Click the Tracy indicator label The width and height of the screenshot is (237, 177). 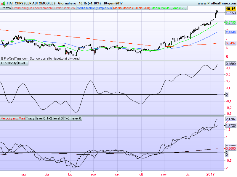(x=31, y=119)
